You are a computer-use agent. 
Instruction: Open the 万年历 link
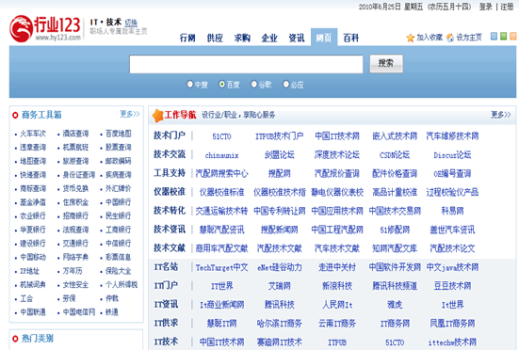click(x=73, y=271)
